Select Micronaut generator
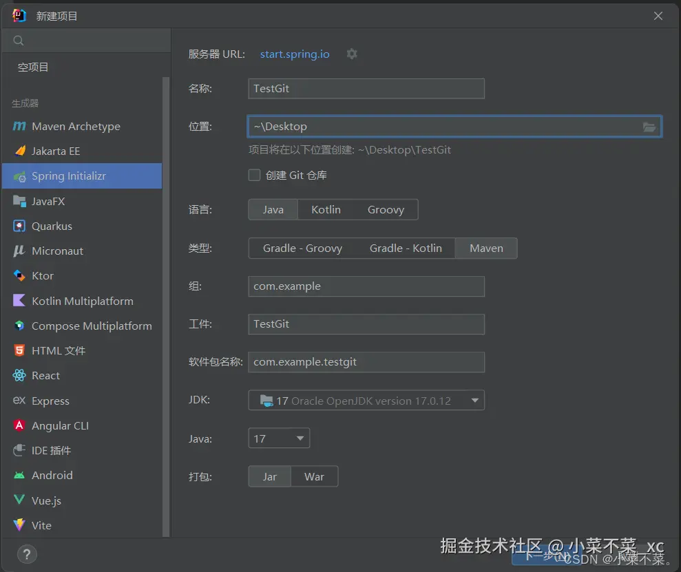Screen dimensions: 681x572 82,251
